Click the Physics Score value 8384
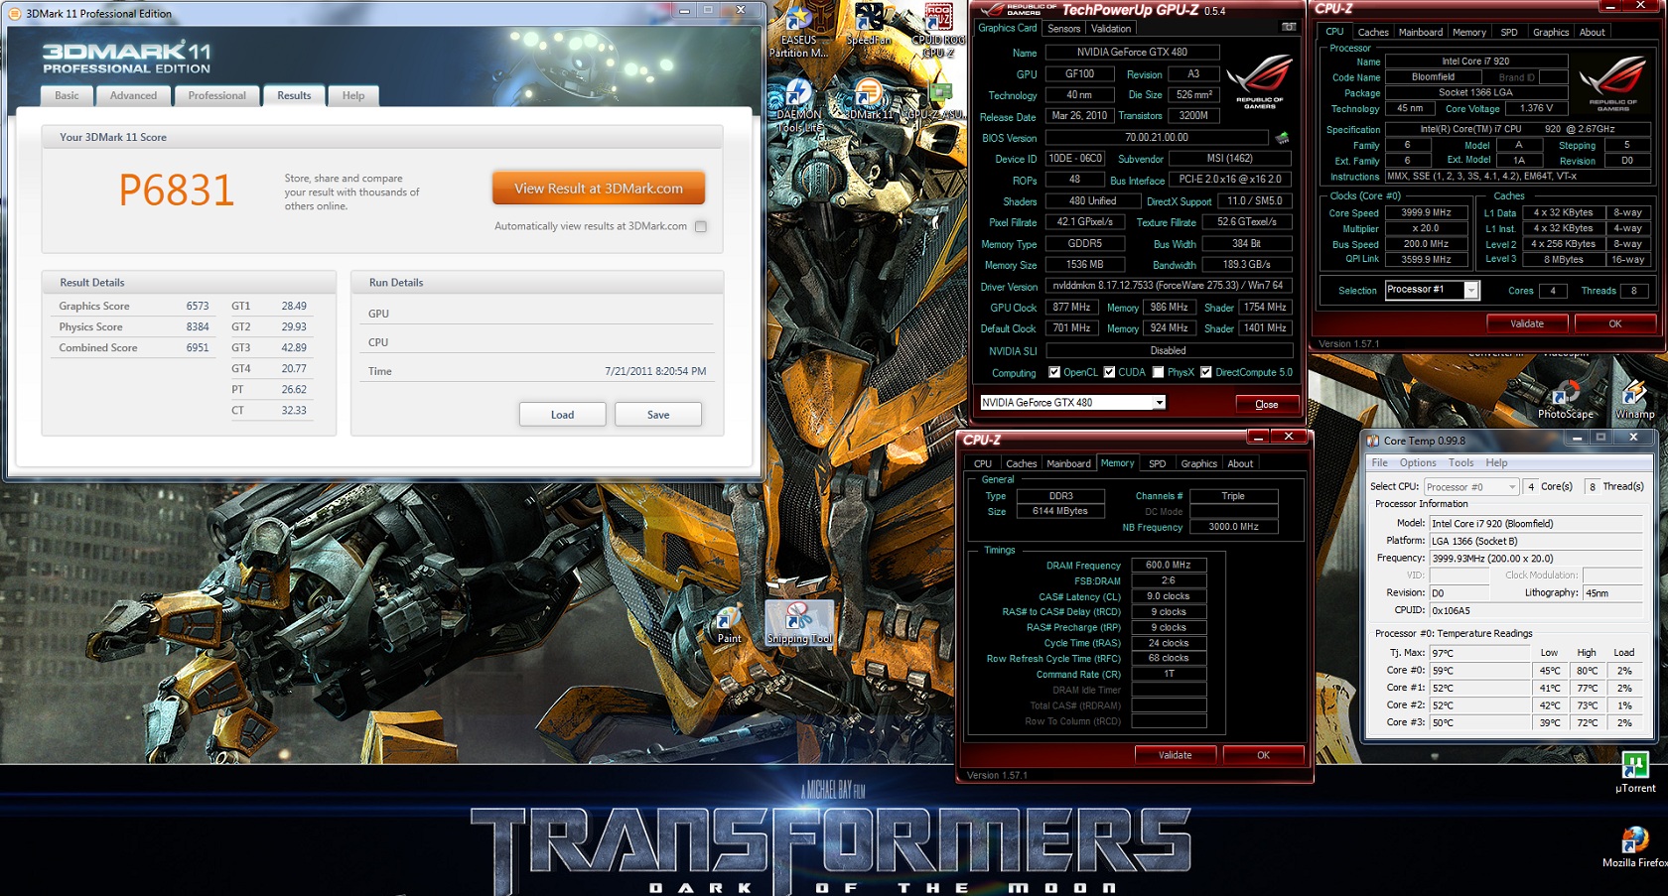Screen dimensions: 1668x896 pos(198,327)
